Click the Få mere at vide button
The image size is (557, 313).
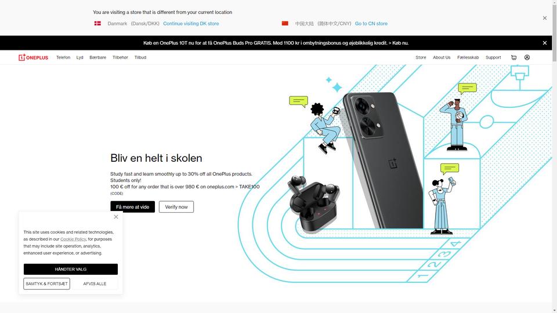pyautogui.click(x=132, y=207)
